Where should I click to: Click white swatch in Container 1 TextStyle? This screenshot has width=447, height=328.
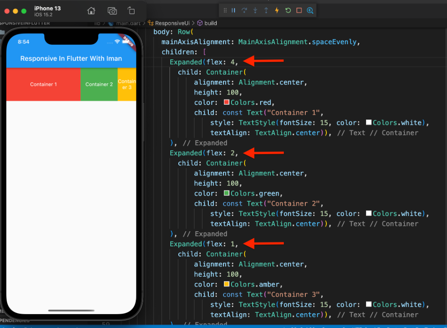[x=369, y=122]
